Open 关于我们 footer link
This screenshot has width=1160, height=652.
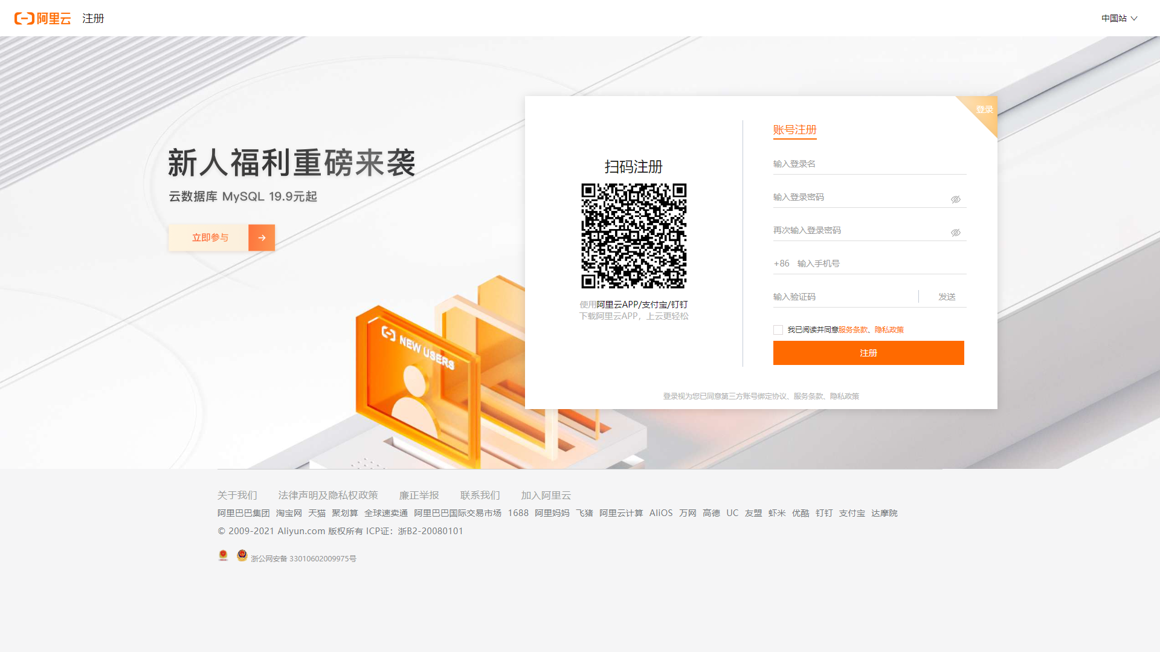tap(237, 495)
